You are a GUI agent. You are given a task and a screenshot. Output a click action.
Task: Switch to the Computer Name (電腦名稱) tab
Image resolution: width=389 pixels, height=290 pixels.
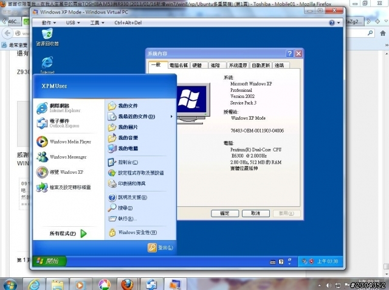pos(178,65)
